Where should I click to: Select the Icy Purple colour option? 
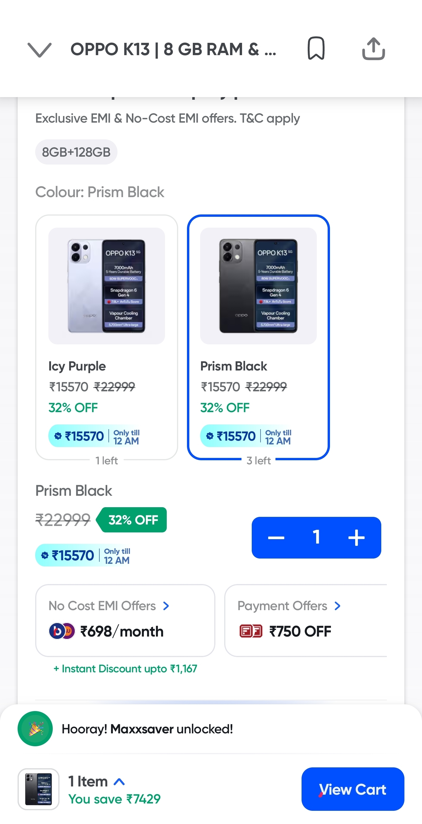tap(106, 337)
